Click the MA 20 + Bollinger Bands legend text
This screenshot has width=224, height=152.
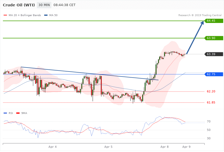[x=25, y=15]
